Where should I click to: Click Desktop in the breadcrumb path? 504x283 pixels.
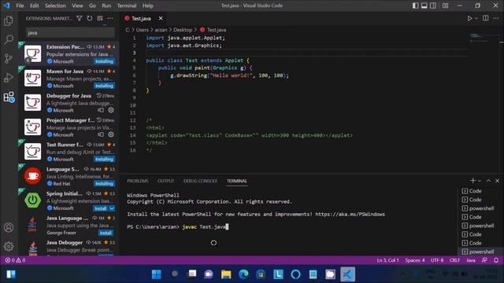coord(183,30)
